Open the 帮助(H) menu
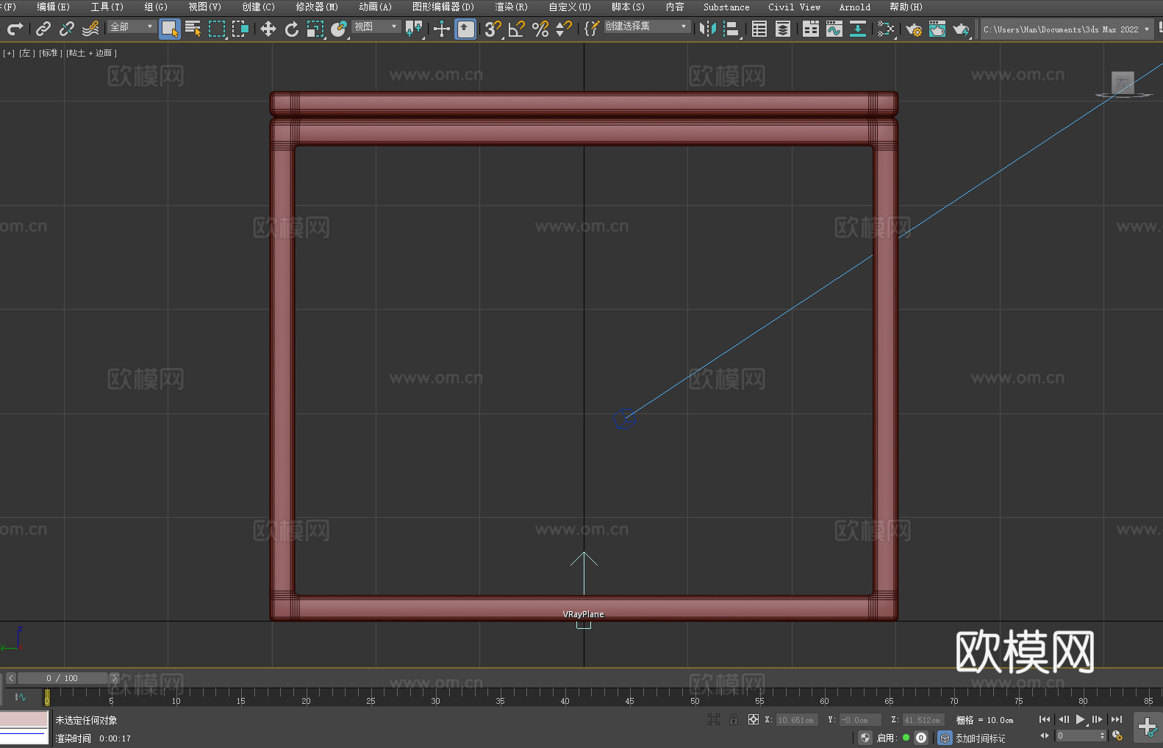 point(906,7)
